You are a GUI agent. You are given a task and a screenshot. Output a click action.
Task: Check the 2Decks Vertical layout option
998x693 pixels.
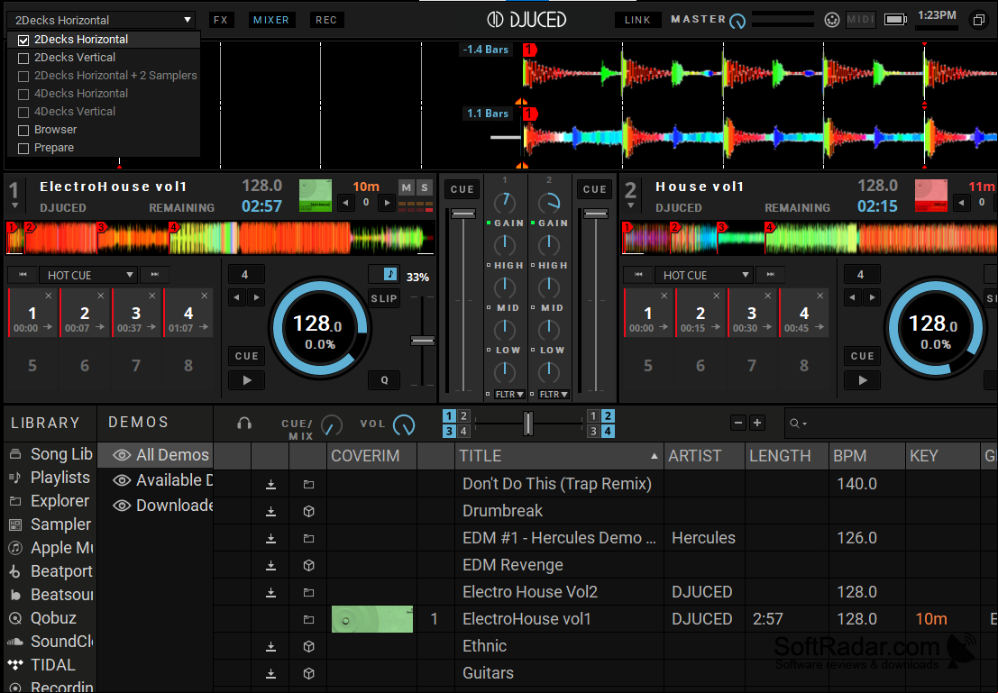tap(23, 58)
